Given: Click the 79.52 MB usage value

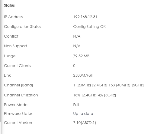Looking at the screenshot, I should pos(81,56).
